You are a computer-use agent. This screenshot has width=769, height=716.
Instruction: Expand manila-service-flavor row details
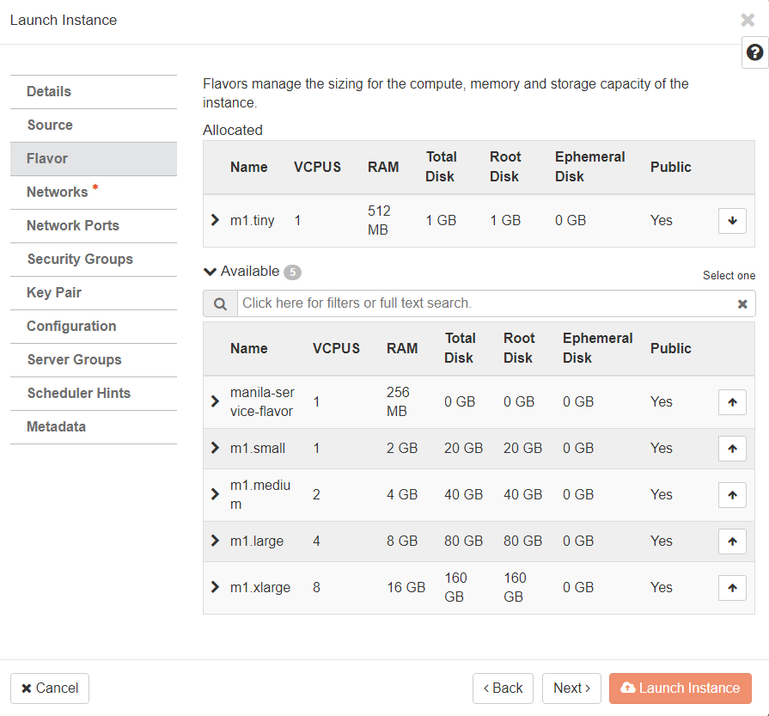(215, 401)
